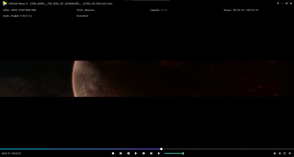Viewport: 294px width, 157px height.
Task: Open the playlist panel icon
Action: click(290, 153)
